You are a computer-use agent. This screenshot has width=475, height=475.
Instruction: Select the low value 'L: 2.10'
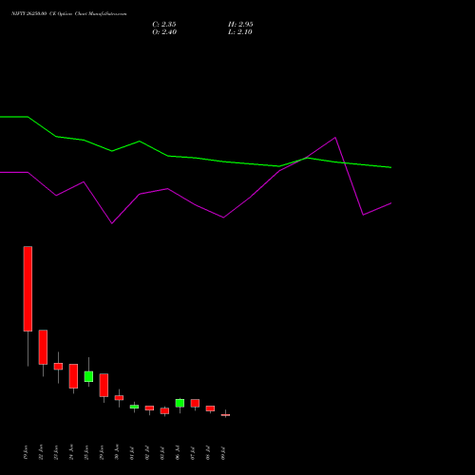point(240,32)
